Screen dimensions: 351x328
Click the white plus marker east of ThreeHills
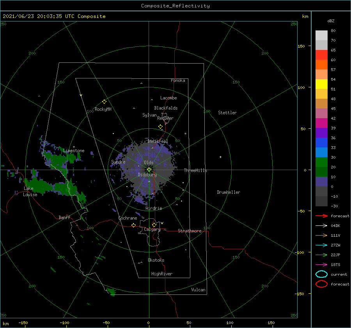(220, 157)
